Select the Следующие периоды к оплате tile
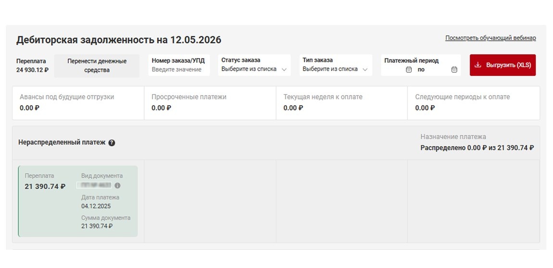553x268 pixels. pos(474,103)
